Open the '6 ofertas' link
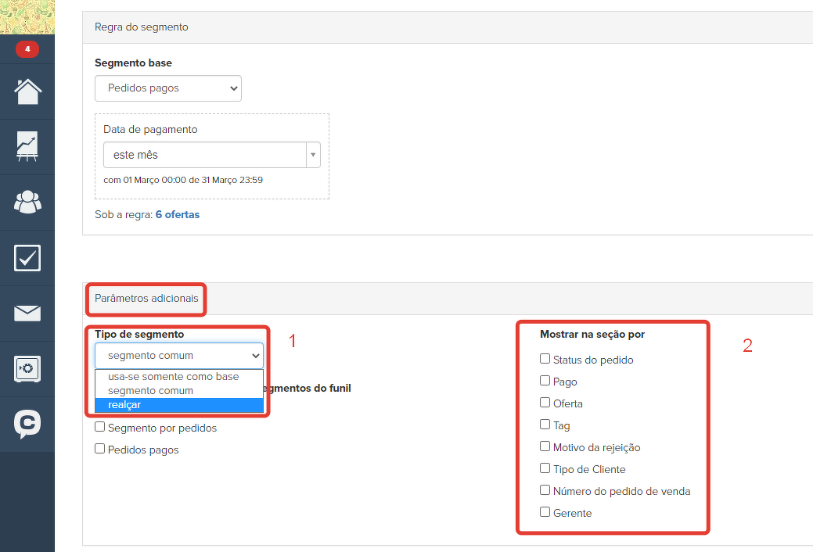 [x=177, y=214]
